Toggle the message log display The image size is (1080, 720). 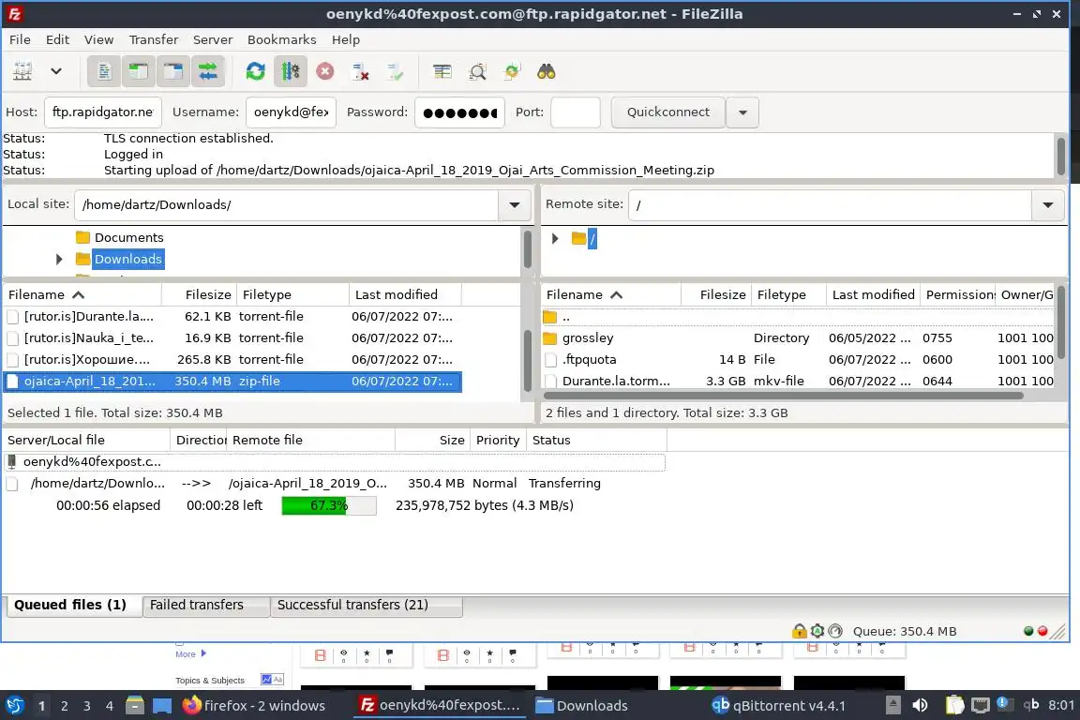(x=104, y=71)
